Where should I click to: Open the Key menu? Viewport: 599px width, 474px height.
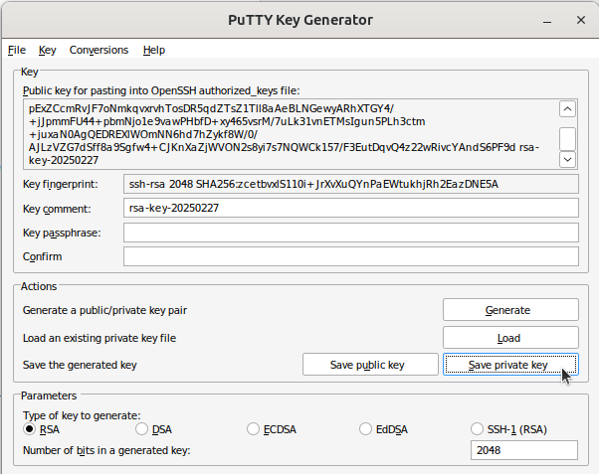48,50
